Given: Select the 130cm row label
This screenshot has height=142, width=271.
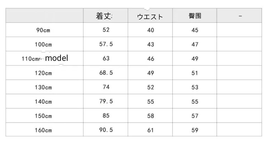Looking at the screenshot, I should (x=43, y=88).
